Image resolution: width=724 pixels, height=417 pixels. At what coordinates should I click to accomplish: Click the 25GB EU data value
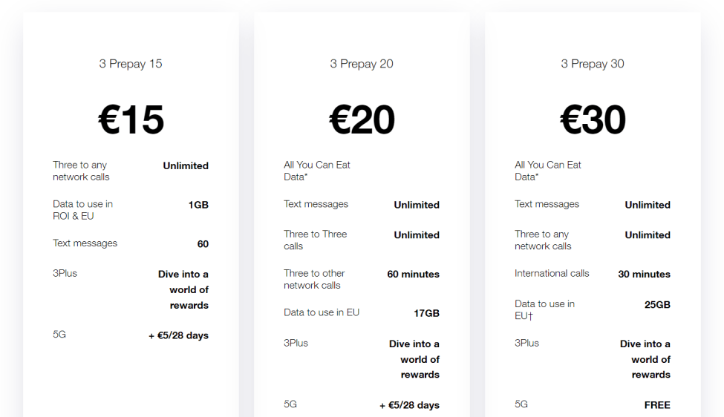click(657, 304)
